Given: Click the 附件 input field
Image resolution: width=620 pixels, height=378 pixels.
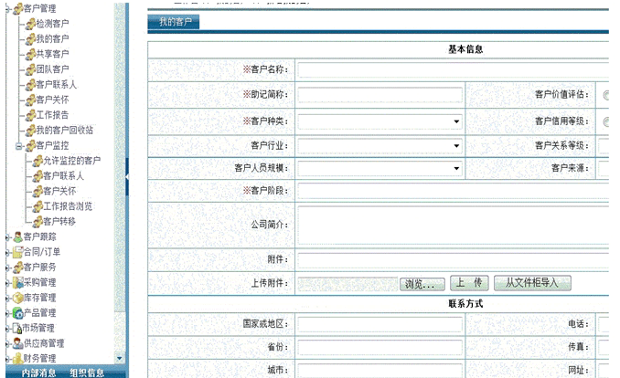Looking at the screenshot, I should [x=454, y=260].
